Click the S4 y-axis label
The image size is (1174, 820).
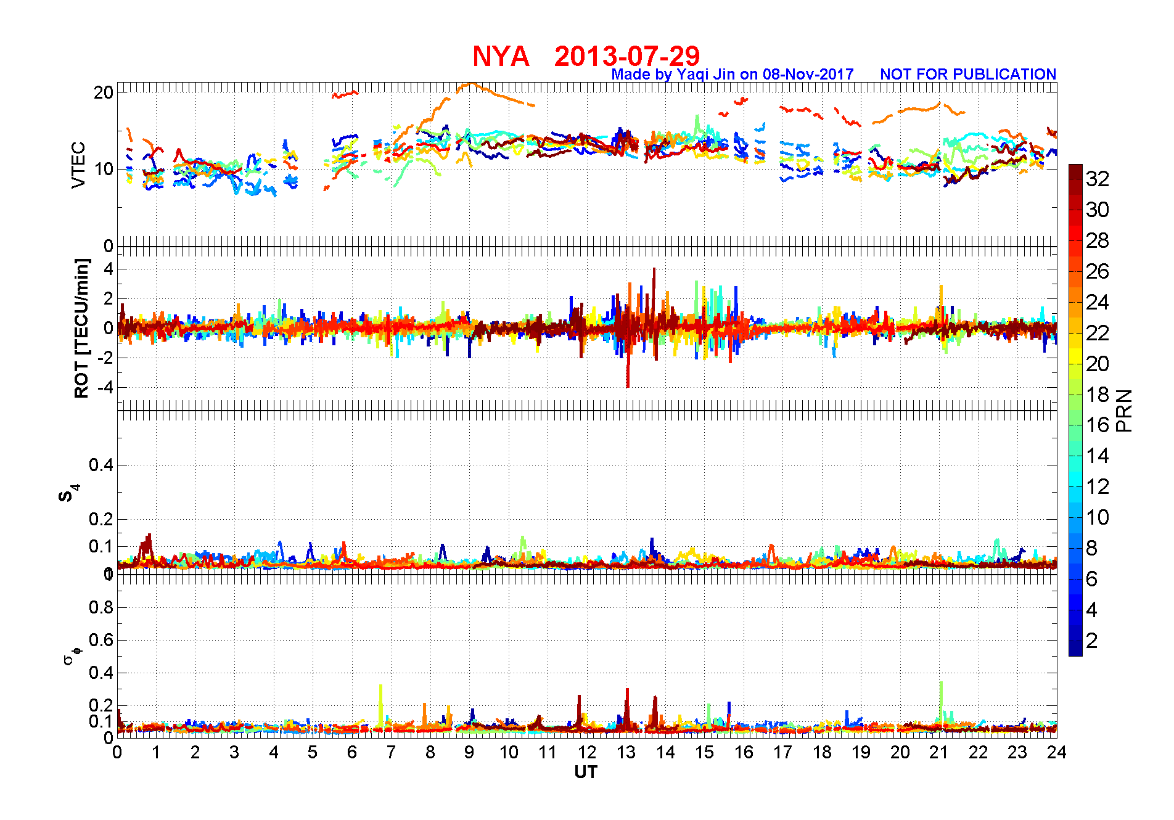[x=70, y=493]
